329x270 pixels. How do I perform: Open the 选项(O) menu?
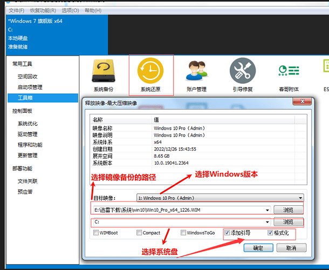pyautogui.click(x=70, y=10)
